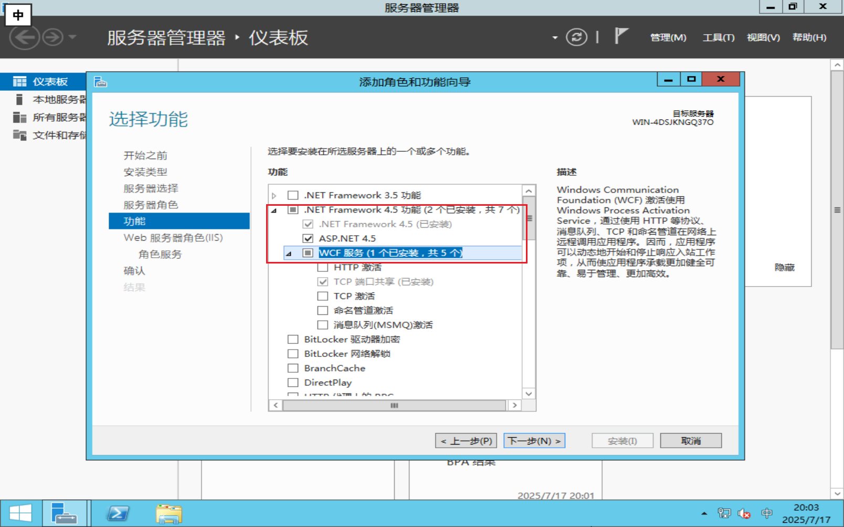Click the 取消 button

(x=690, y=440)
